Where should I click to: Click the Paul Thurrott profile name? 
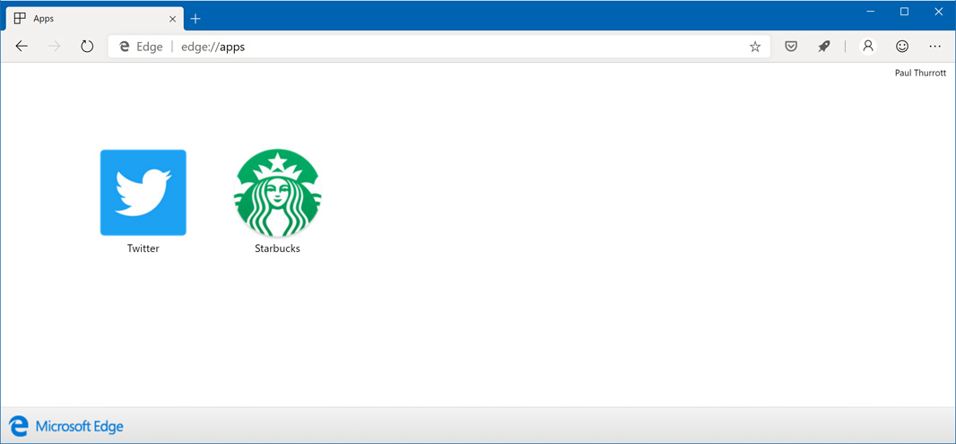pyautogui.click(x=920, y=74)
